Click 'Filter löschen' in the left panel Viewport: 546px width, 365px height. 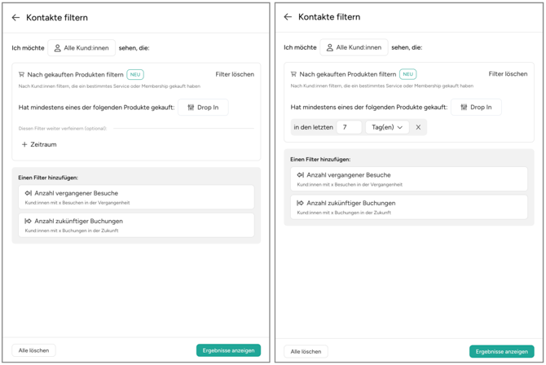click(x=235, y=74)
